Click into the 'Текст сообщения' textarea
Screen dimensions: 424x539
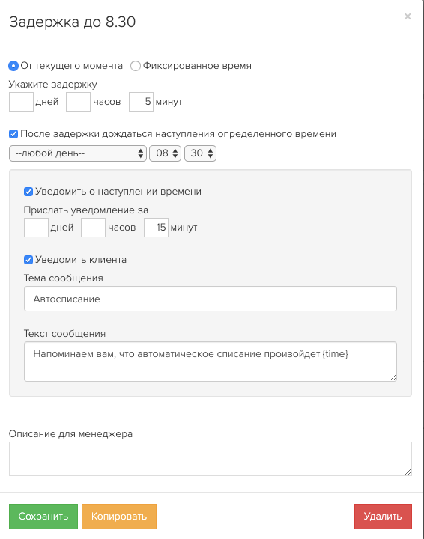[211, 362]
